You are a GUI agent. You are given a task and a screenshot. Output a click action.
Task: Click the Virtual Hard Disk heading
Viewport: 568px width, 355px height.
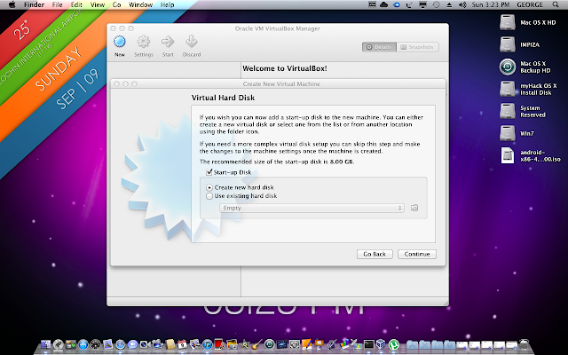[223, 98]
